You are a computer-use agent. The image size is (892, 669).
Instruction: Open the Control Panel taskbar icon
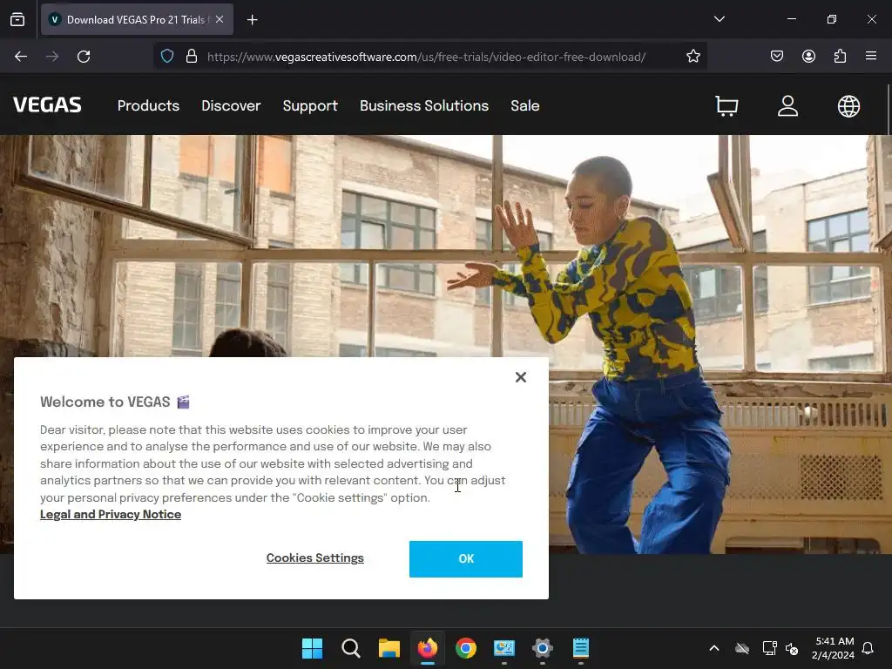tap(504, 648)
